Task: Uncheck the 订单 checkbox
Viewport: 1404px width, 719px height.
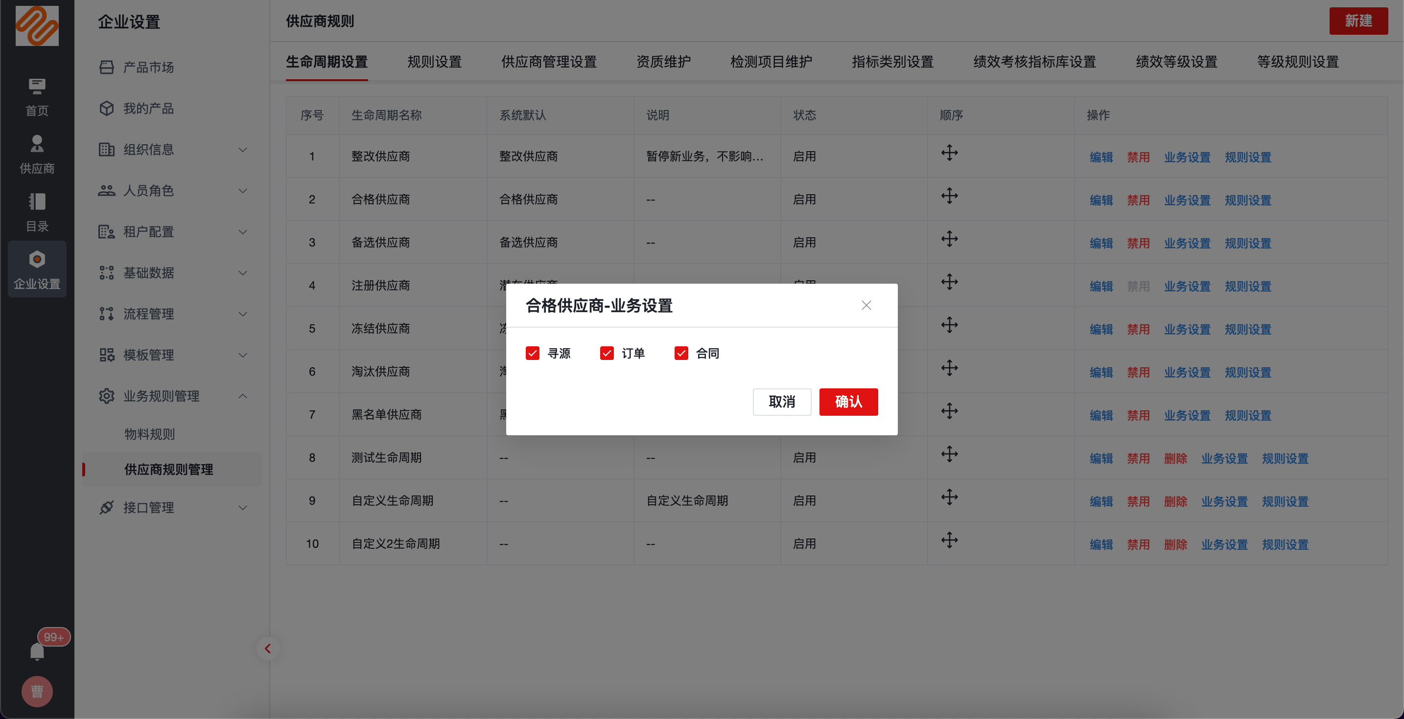Action: click(607, 354)
